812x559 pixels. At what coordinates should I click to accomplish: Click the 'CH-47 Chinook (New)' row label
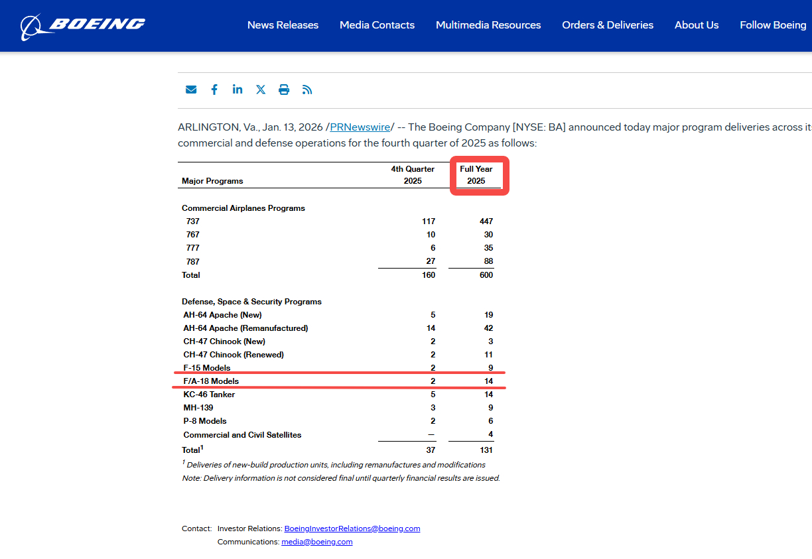coord(224,342)
